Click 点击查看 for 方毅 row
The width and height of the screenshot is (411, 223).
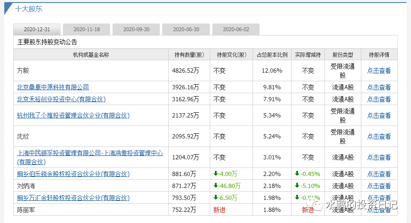point(378,71)
